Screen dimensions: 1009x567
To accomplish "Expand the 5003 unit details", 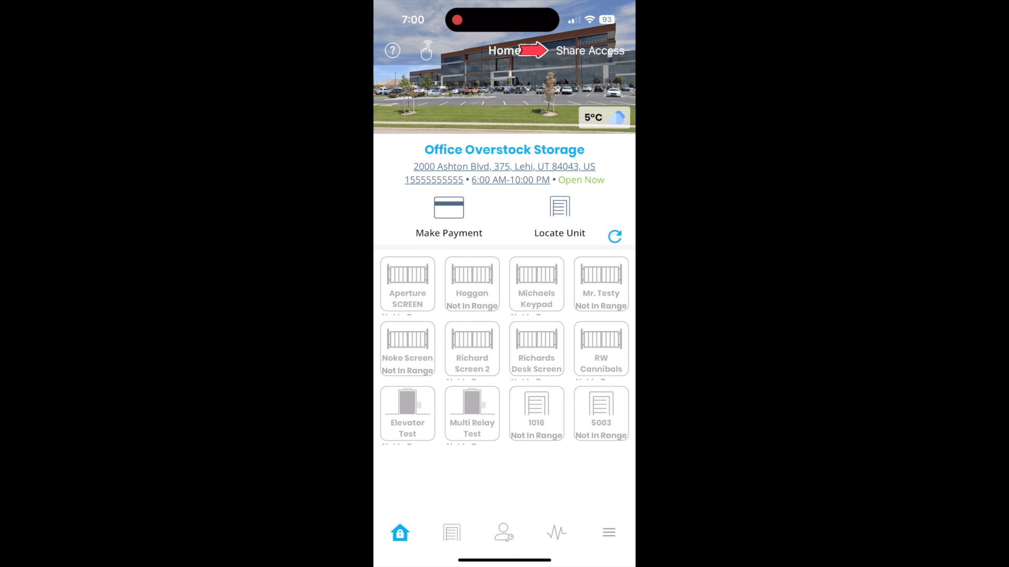I will 601,413.
